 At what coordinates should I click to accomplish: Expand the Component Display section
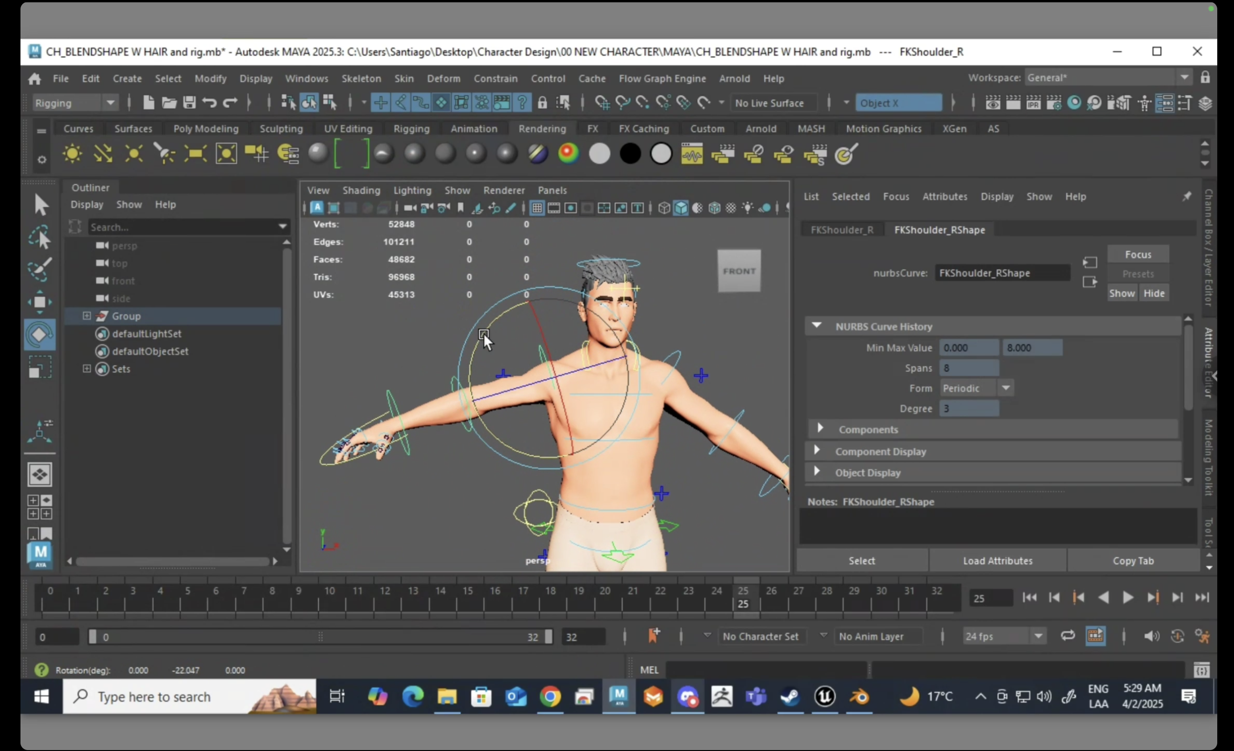pos(817,450)
